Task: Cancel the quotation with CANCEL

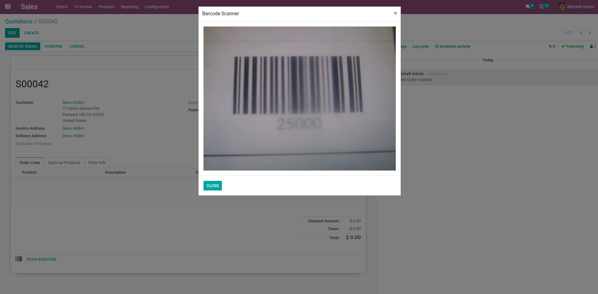Action: point(77,46)
